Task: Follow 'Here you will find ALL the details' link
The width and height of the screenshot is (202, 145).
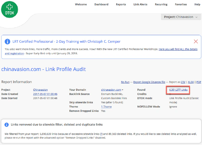Action: pyautogui.click(x=178, y=49)
